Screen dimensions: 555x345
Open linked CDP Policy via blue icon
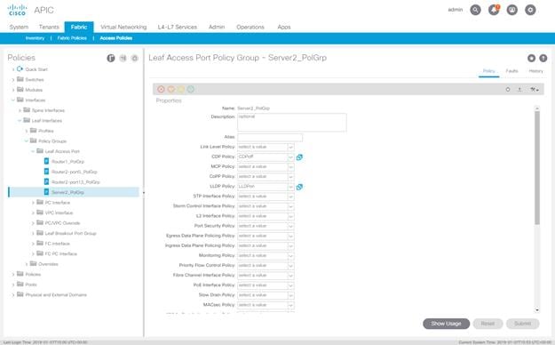click(x=299, y=157)
